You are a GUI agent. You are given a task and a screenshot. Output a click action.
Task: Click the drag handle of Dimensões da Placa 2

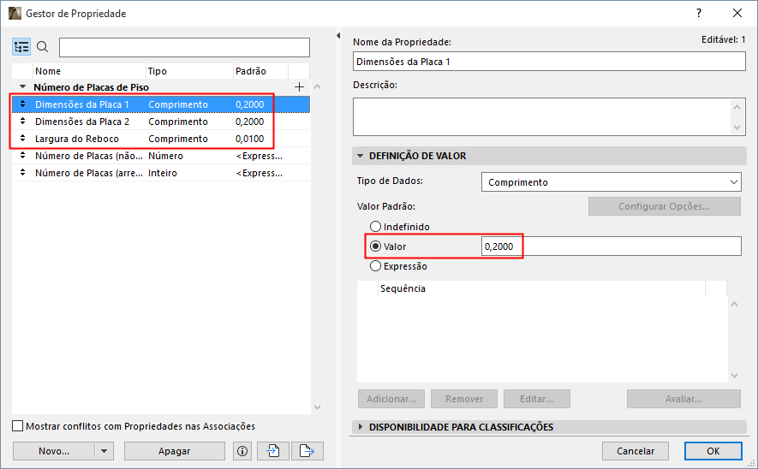coord(22,122)
